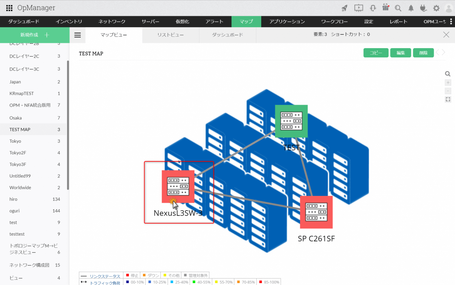Click the リンクステータス legend link
The image size is (455, 285).
(x=105, y=276)
